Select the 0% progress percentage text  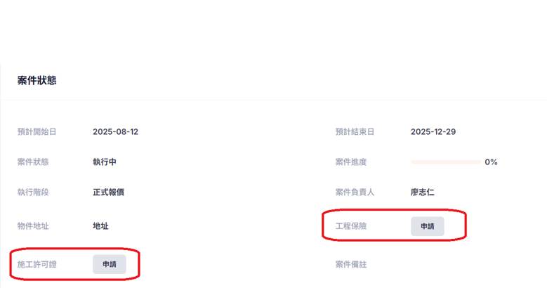(491, 162)
